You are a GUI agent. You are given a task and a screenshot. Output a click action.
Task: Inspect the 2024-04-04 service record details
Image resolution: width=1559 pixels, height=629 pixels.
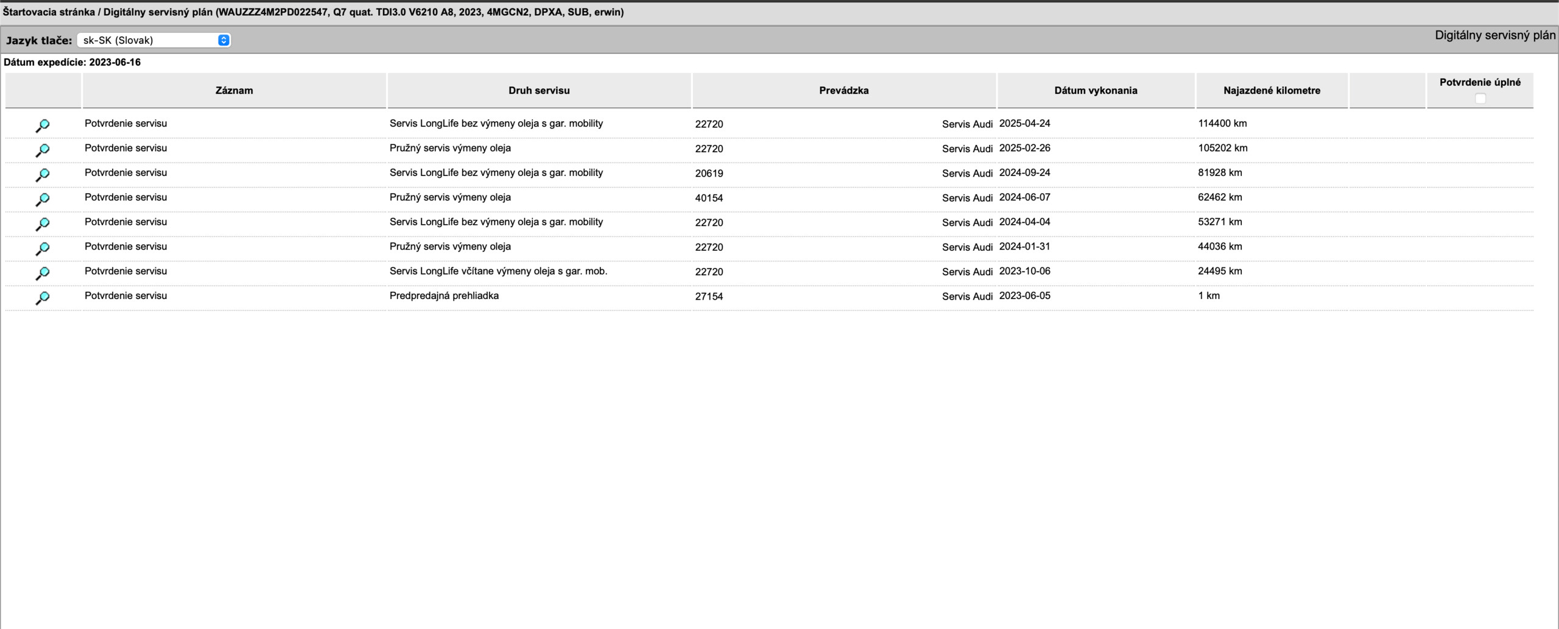[43, 224]
